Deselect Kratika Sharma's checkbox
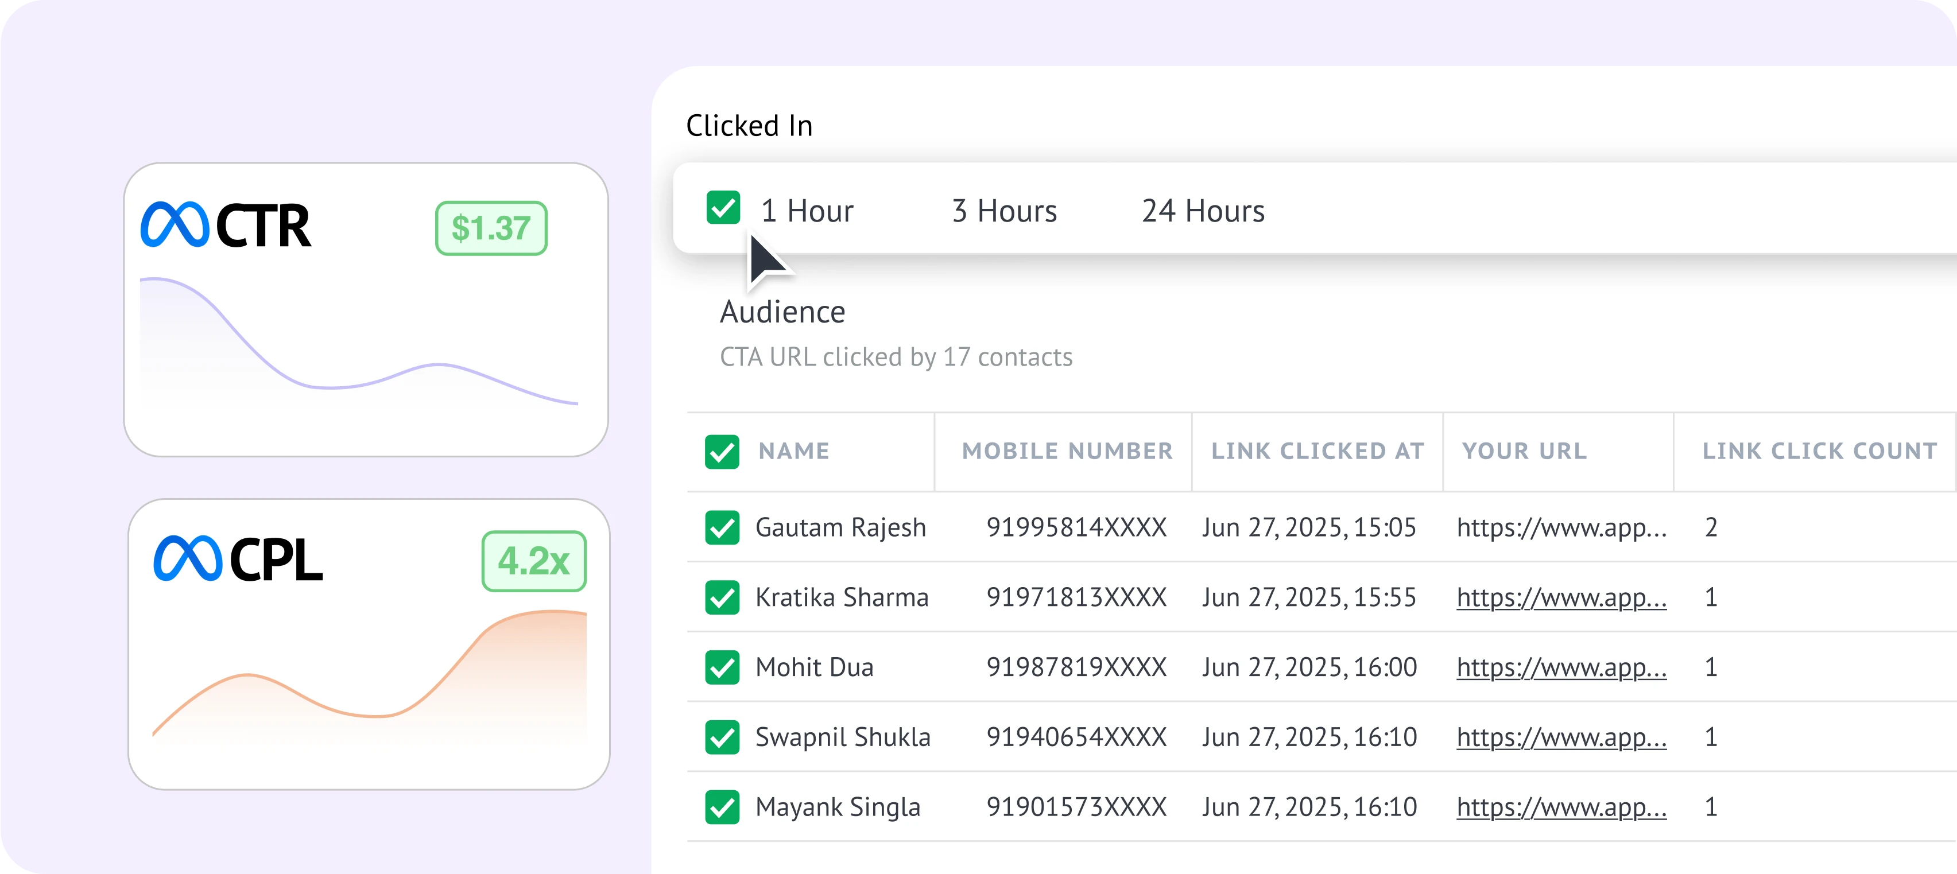The width and height of the screenshot is (1957, 874). pos(722,597)
